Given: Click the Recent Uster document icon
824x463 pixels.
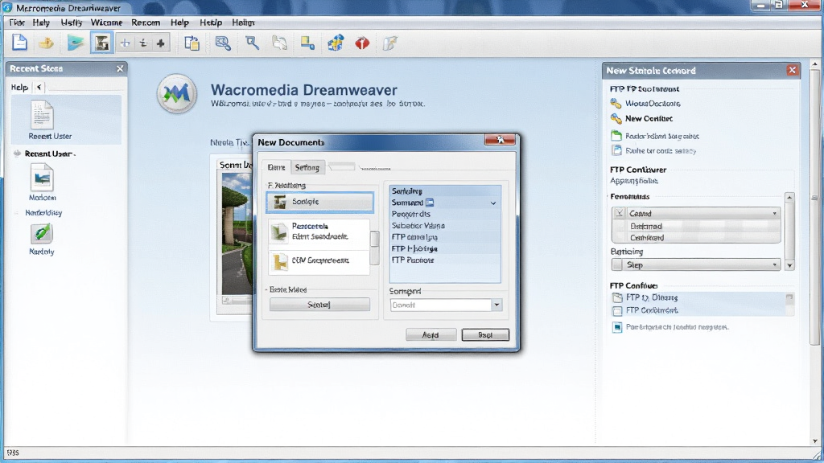Looking at the screenshot, I should click(x=42, y=115).
